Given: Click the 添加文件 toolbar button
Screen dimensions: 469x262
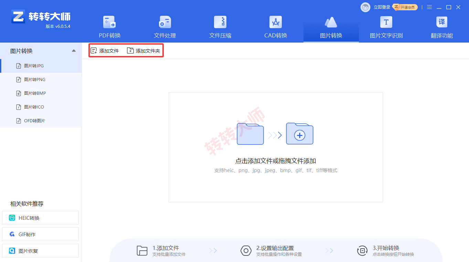Looking at the screenshot, I should click(105, 51).
